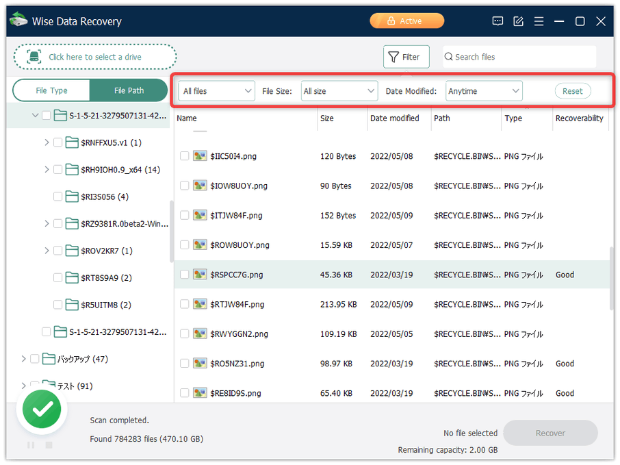The image size is (620, 465).
Task: Click the image icon for $ITJW84F.png
Action: (200, 215)
